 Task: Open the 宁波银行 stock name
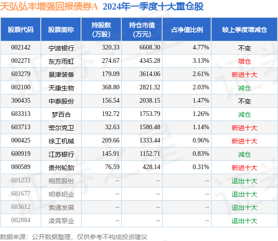tap(61, 48)
